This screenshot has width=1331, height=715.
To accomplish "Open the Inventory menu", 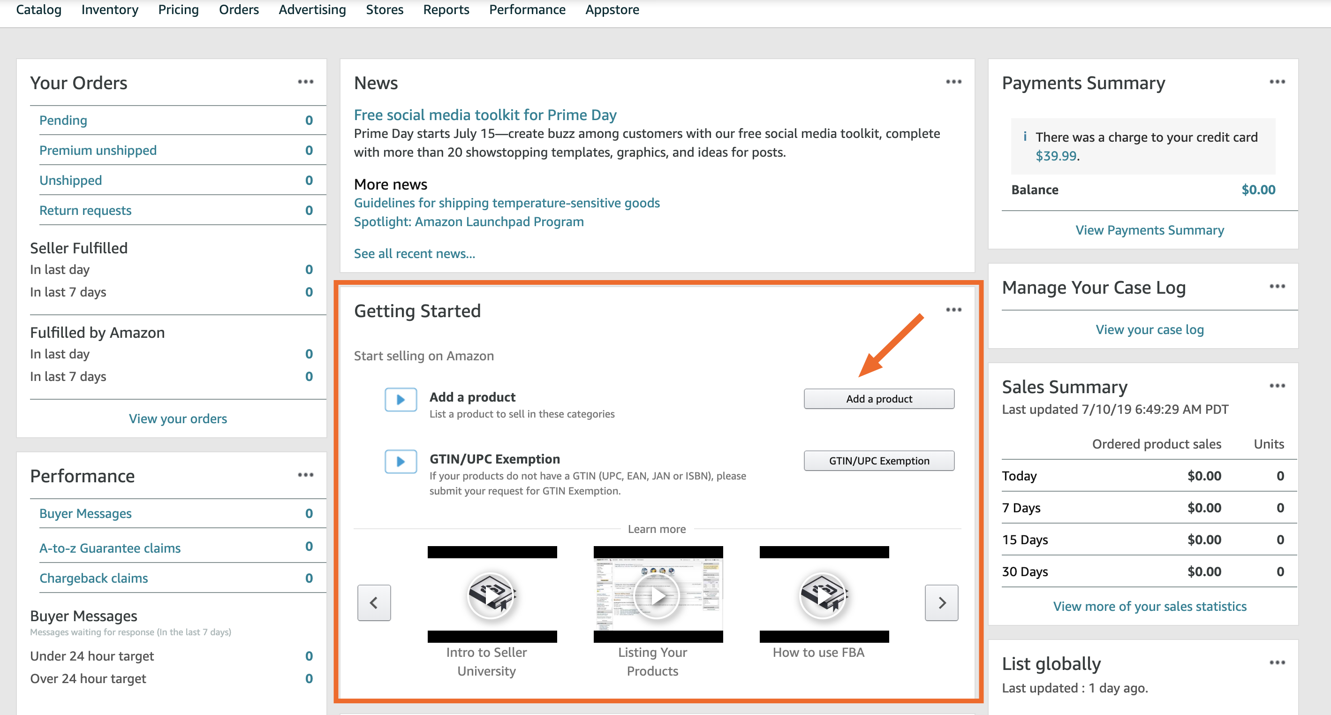I will (110, 10).
